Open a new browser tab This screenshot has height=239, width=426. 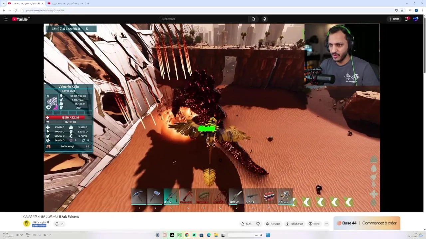(x=88, y=3)
